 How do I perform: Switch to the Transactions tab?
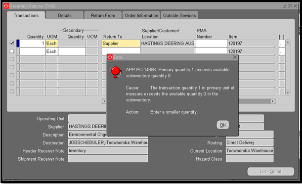point(26,15)
